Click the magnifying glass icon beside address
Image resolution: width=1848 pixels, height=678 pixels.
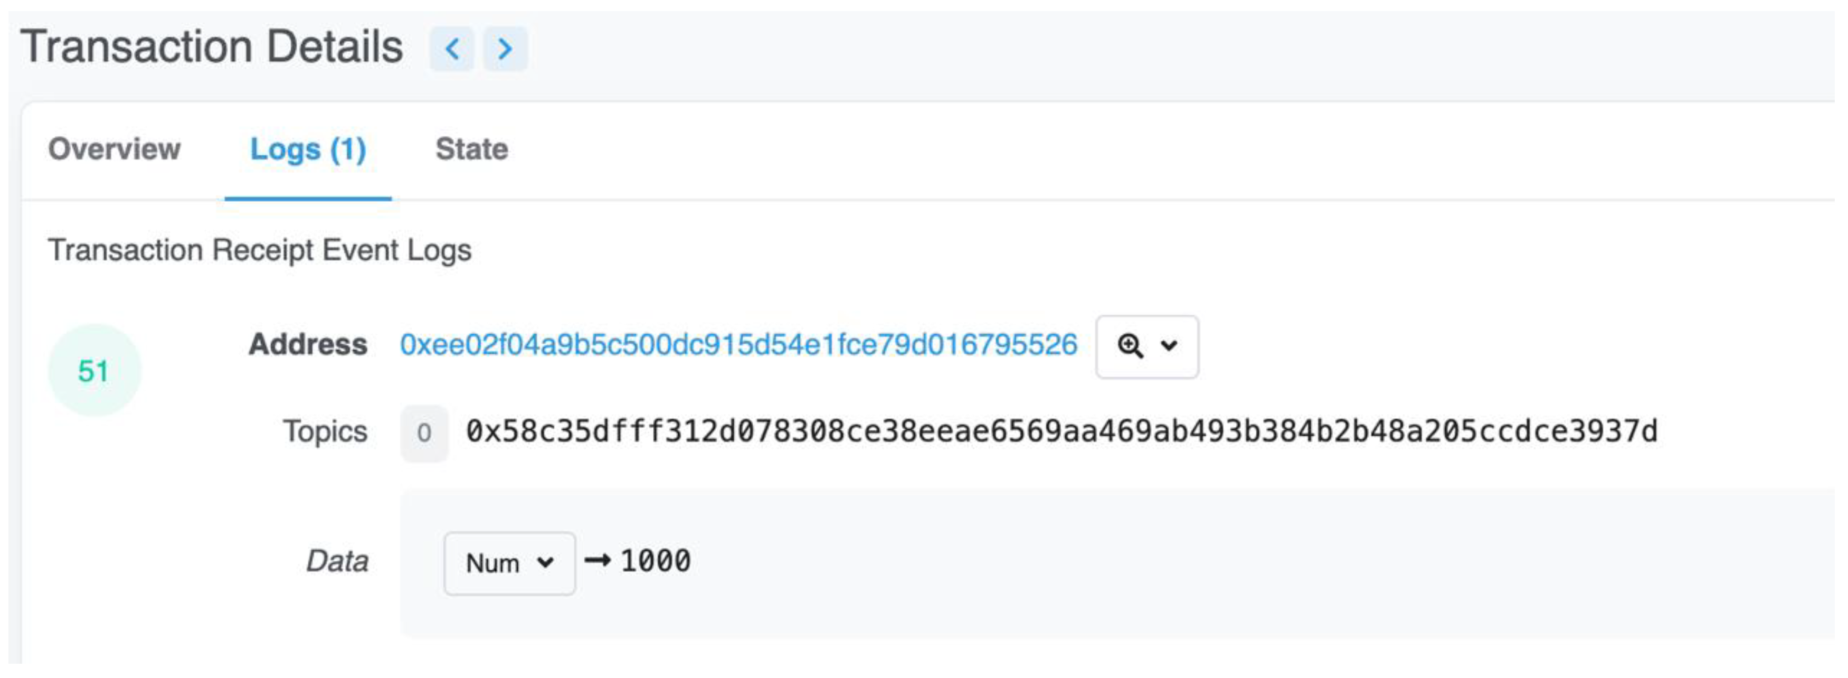(1130, 346)
